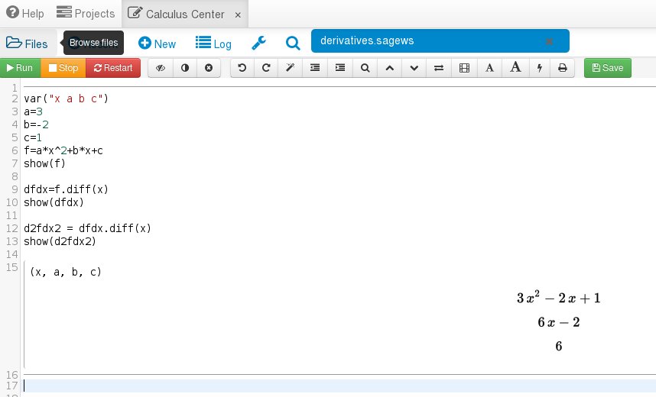Click the circled X delete output icon
The image size is (656, 397).
[208, 68]
